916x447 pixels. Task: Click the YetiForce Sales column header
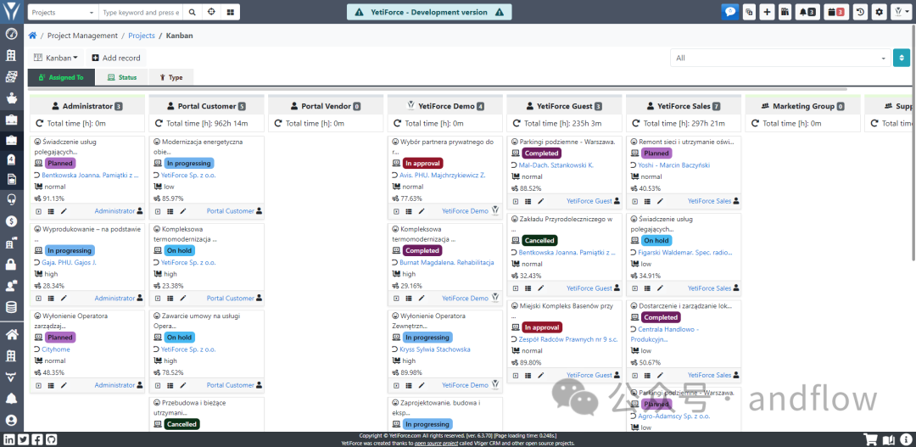point(684,106)
